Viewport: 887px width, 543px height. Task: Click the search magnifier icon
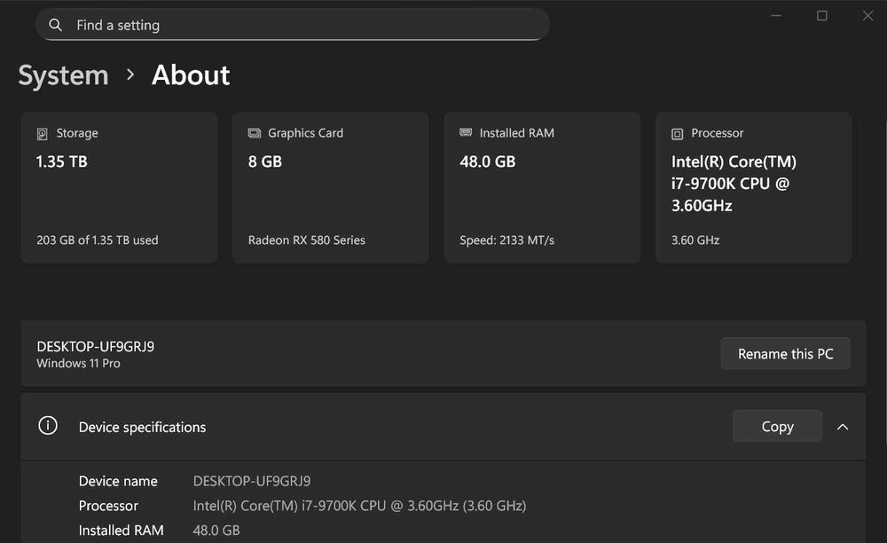[x=56, y=25]
